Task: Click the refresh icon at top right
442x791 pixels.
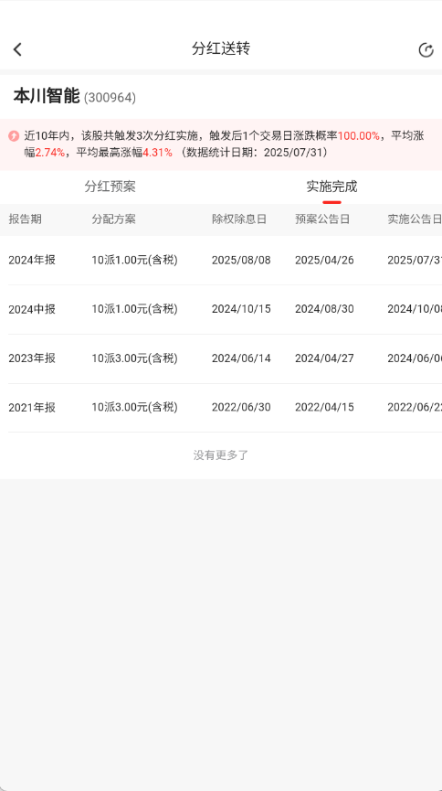Action: point(426,50)
